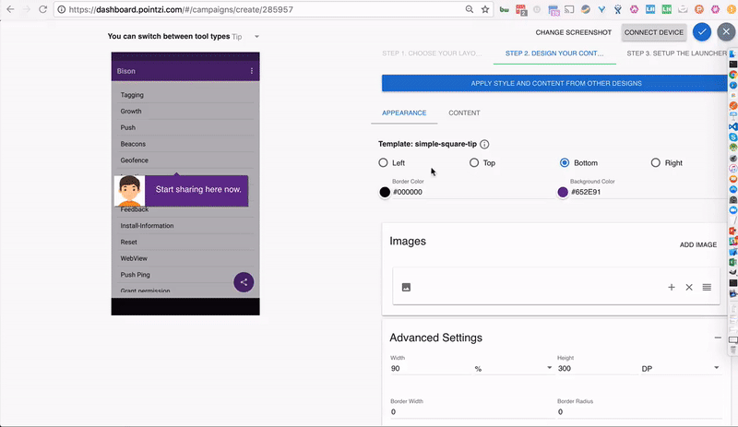Click the Height input field showing 300

598,368
